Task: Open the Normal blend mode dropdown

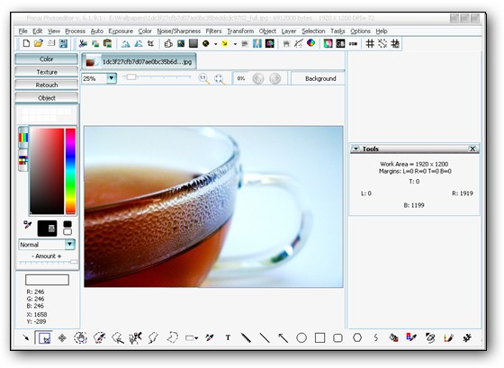Action: click(70, 244)
